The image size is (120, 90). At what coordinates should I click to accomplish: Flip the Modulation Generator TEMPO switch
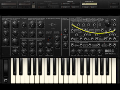(x=49, y=38)
